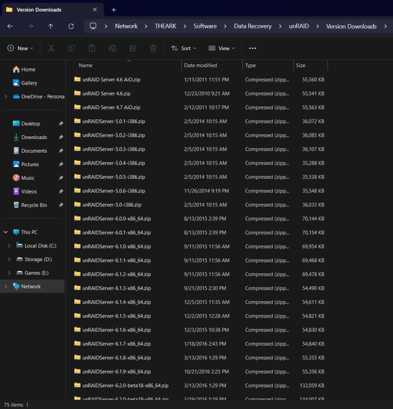Click the Cut scissors icon
393x409 pixels.
(51, 48)
